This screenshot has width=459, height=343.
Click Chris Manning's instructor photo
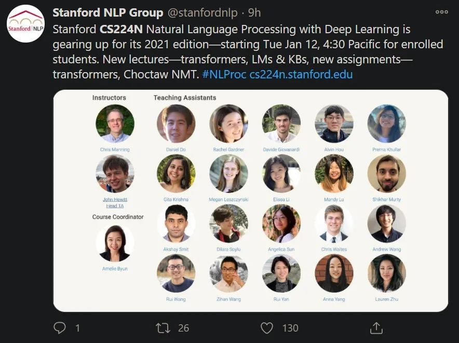115,124
